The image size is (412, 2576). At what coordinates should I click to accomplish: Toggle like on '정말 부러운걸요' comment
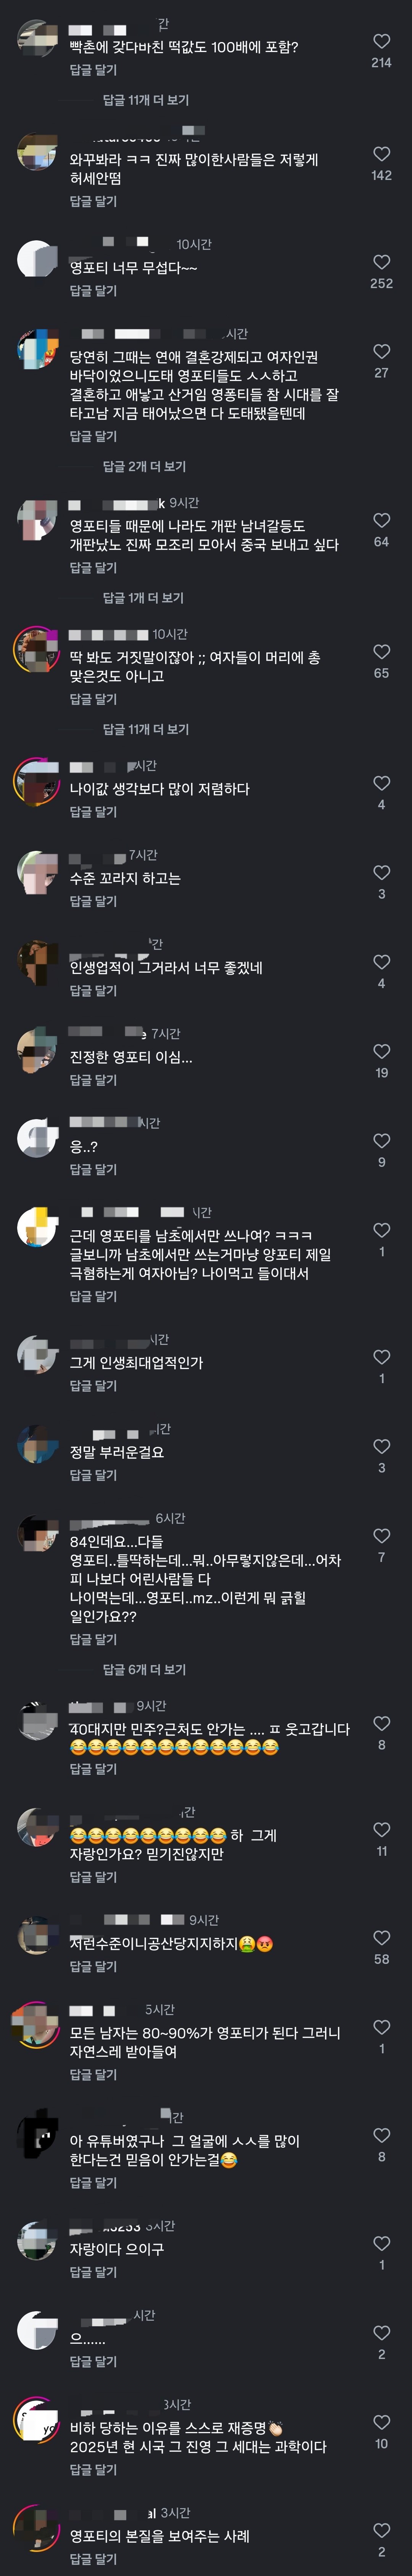(x=381, y=1446)
